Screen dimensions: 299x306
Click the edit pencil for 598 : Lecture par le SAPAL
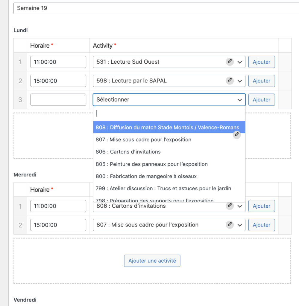230,81
